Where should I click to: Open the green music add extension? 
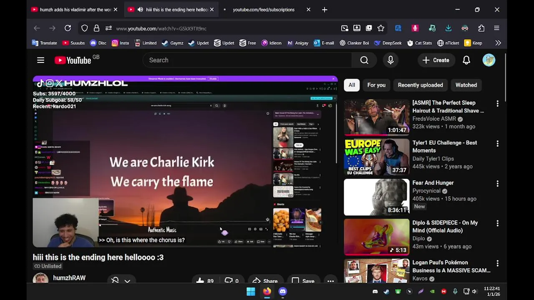tap(432, 28)
